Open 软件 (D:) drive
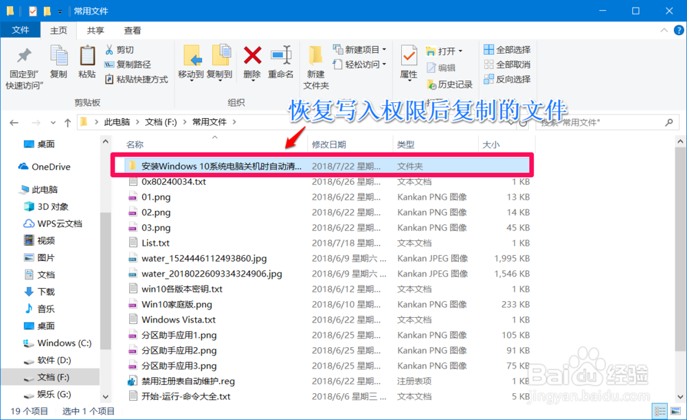687x420 pixels. point(47,360)
